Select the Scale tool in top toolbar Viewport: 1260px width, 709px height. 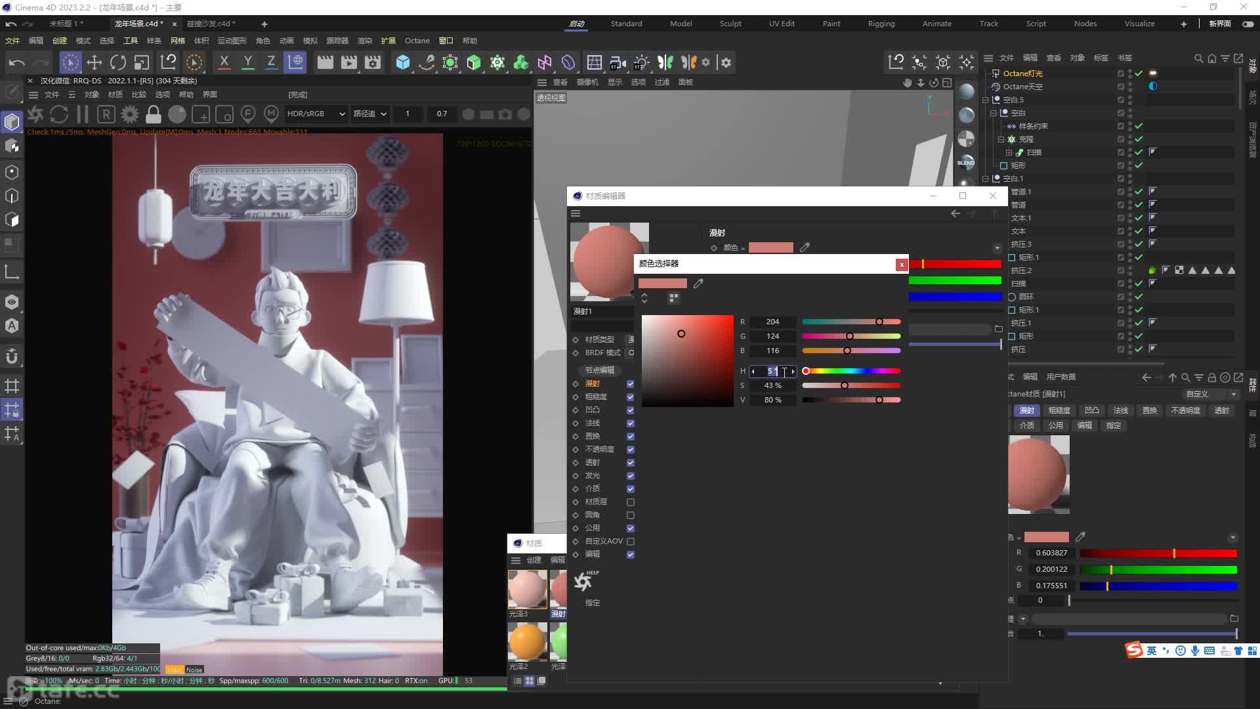click(x=142, y=62)
